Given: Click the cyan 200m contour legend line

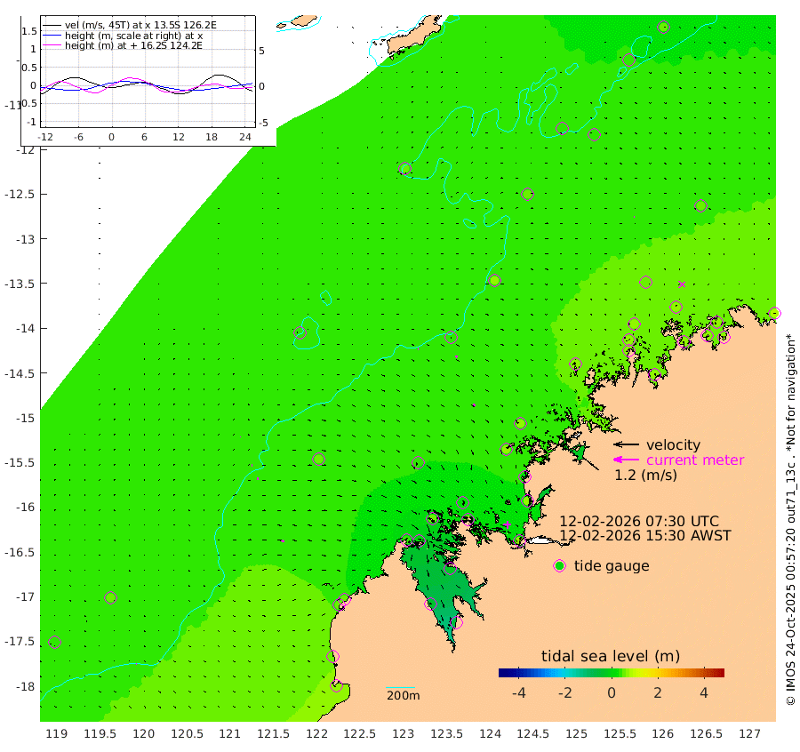Looking at the screenshot, I should pyautogui.click(x=401, y=687).
